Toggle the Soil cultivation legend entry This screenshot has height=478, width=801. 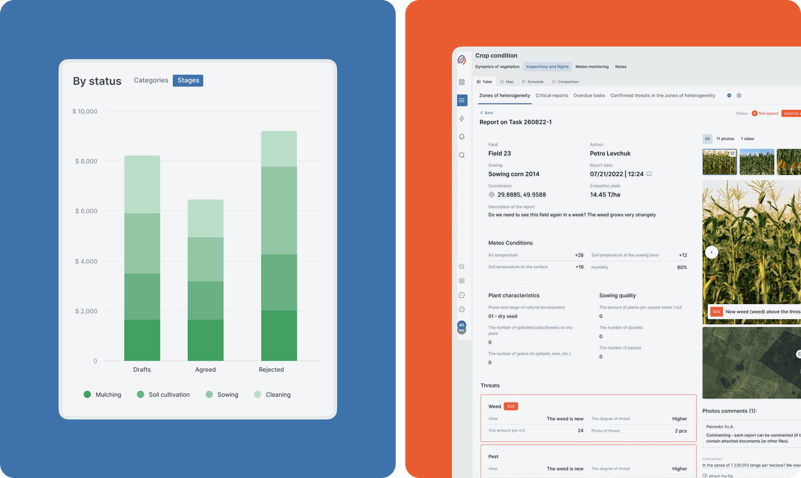point(163,395)
